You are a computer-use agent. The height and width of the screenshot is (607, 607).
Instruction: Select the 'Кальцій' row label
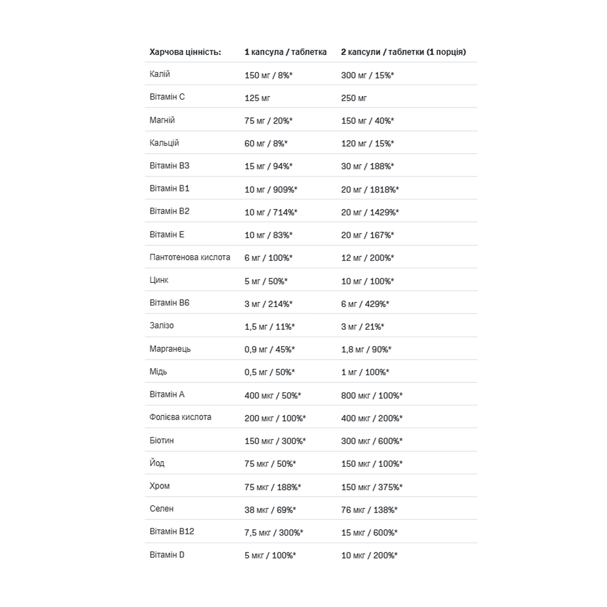click(164, 143)
